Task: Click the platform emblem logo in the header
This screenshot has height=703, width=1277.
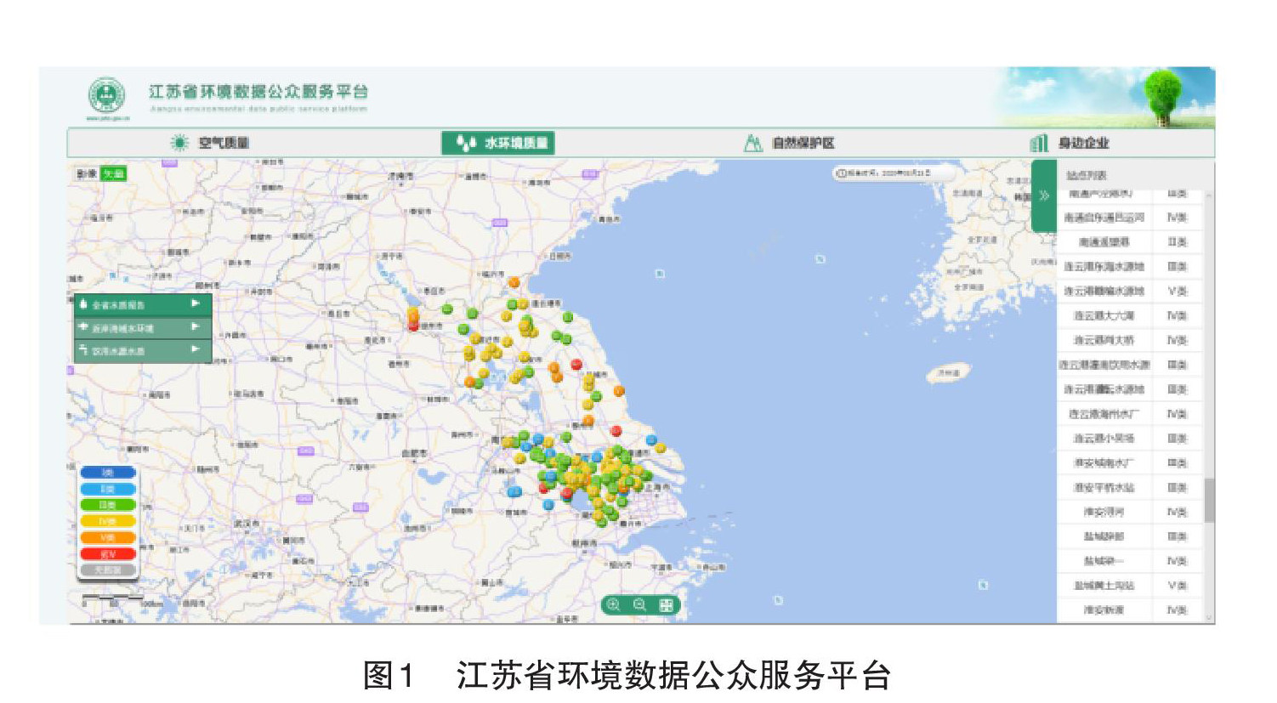Action: click(107, 97)
